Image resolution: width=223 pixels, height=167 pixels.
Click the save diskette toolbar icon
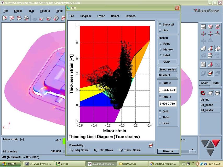tap(19, 18)
